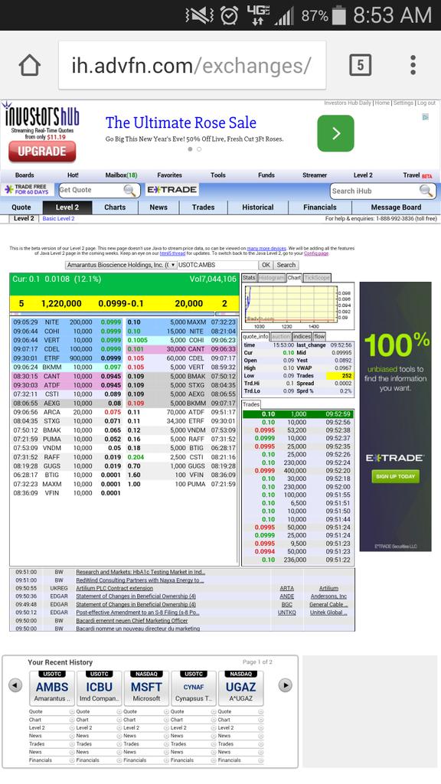The height and width of the screenshot is (784, 441).
Task: Open the Boards menu
Action: 24,175
